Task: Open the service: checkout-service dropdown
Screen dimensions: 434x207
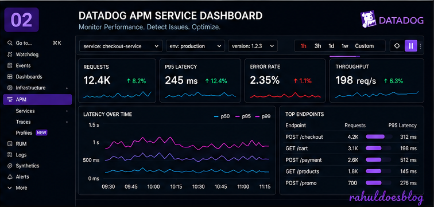Action: [121, 46]
